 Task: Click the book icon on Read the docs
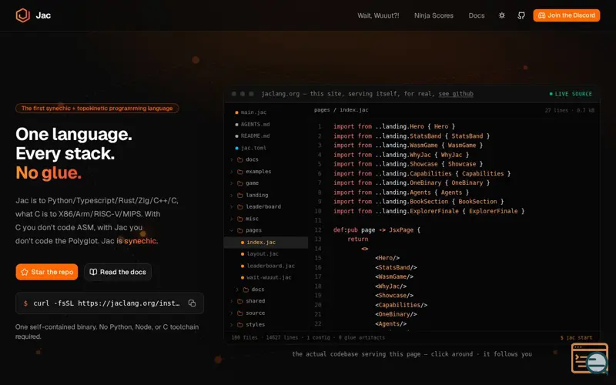[93, 272]
